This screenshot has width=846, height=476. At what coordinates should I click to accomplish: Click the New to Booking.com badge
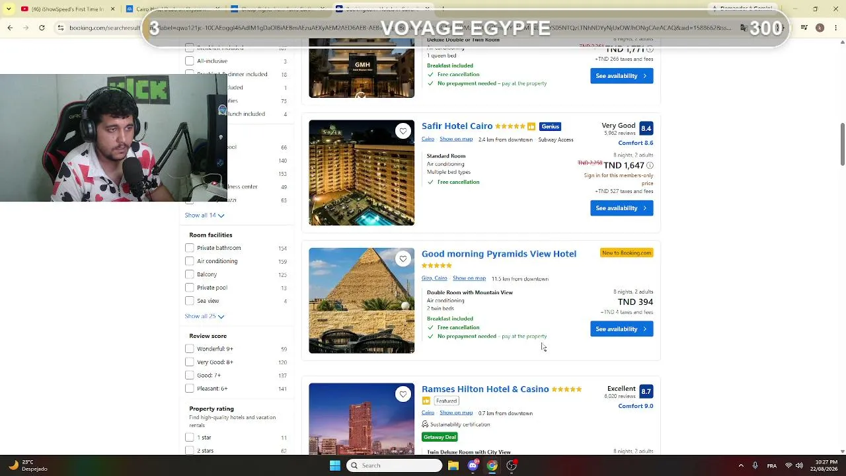[627, 253]
